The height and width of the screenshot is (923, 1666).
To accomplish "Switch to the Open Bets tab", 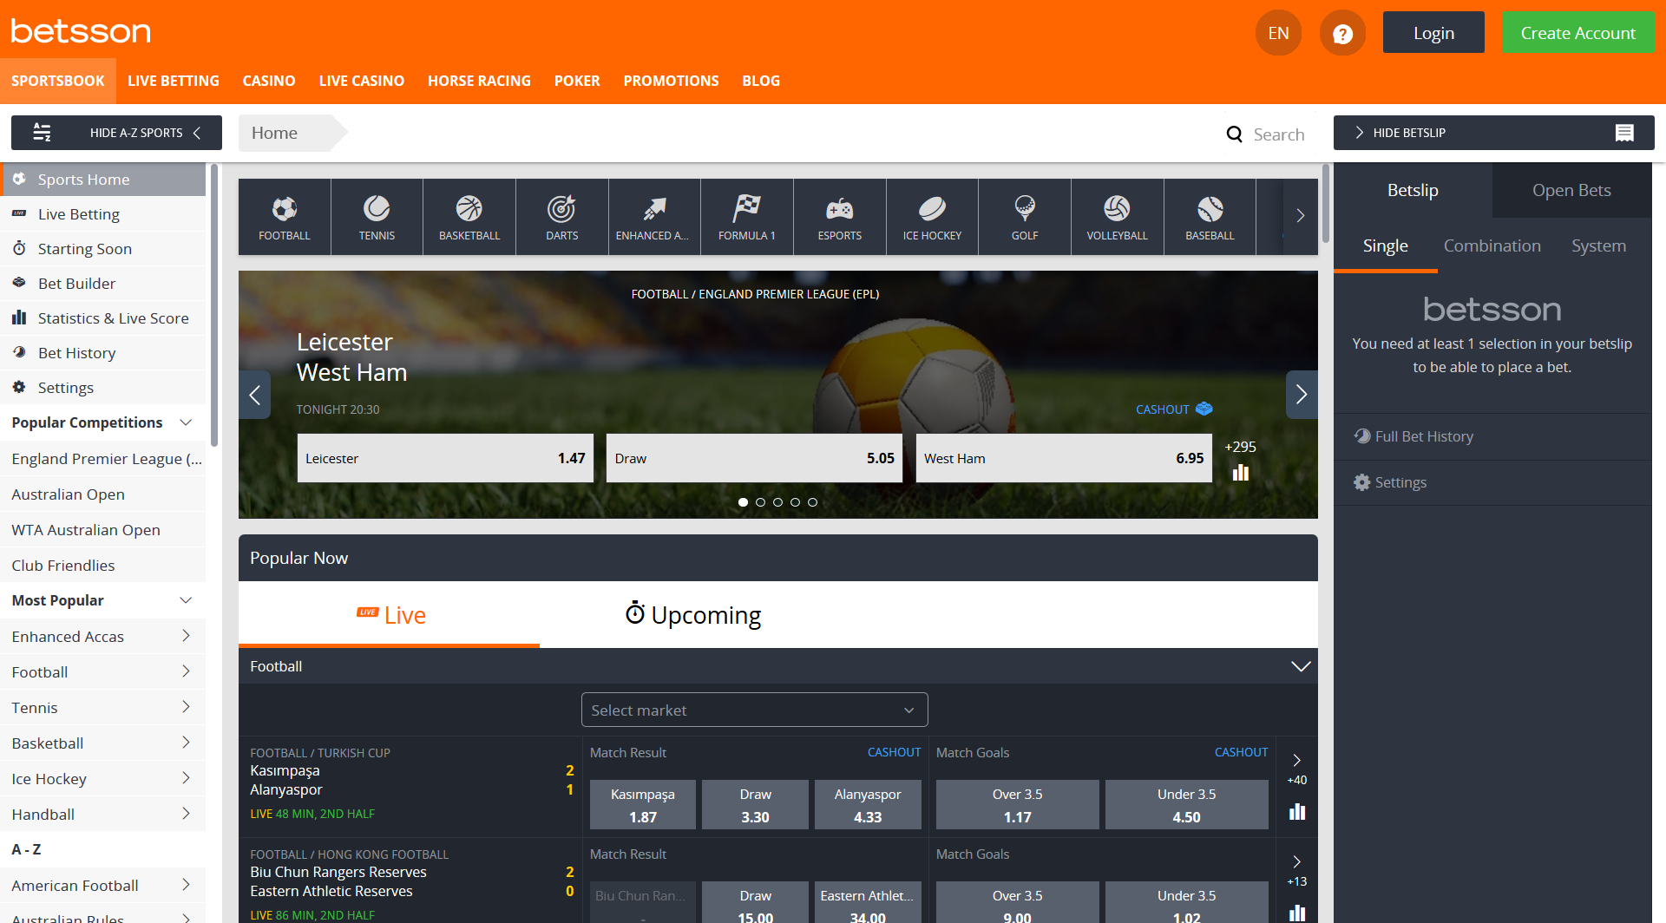I will [x=1571, y=190].
